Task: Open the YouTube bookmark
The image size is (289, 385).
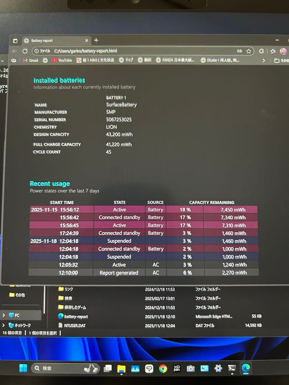Action: [x=62, y=61]
